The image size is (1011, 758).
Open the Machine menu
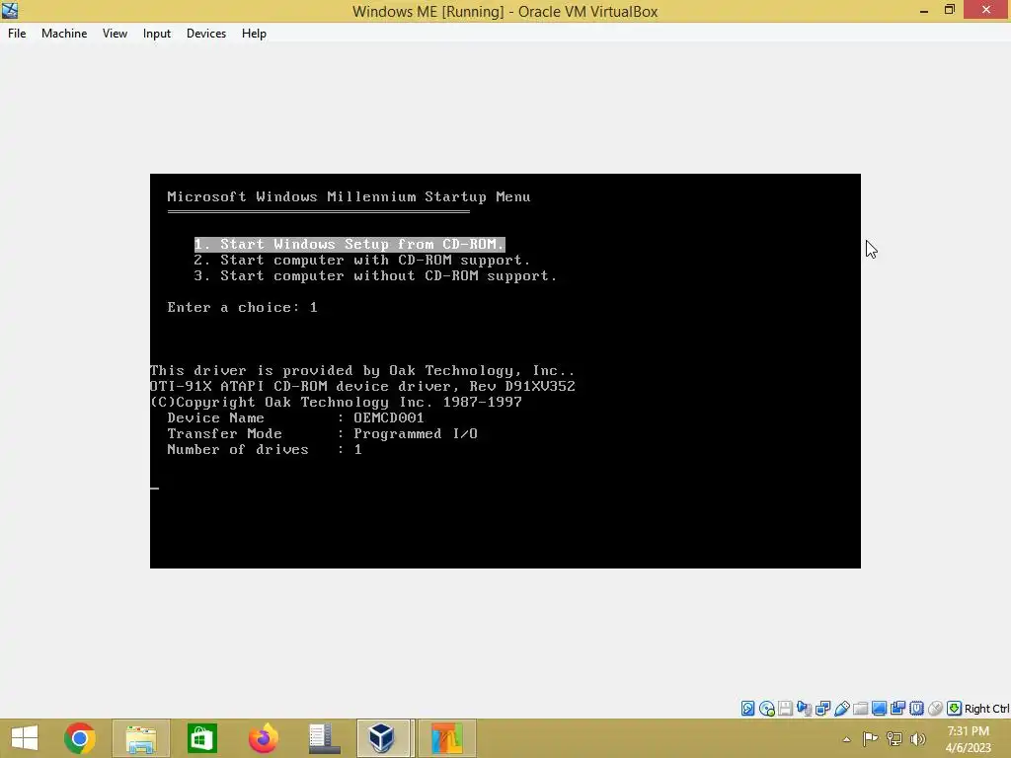click(x=64, y=34)
